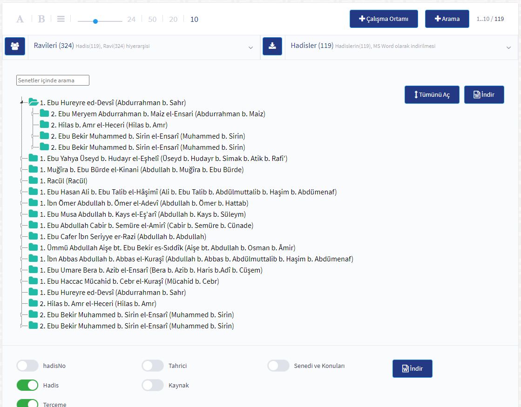Expand Ebu Yahya Üseyd b. Hudayr node

point(21,158)
